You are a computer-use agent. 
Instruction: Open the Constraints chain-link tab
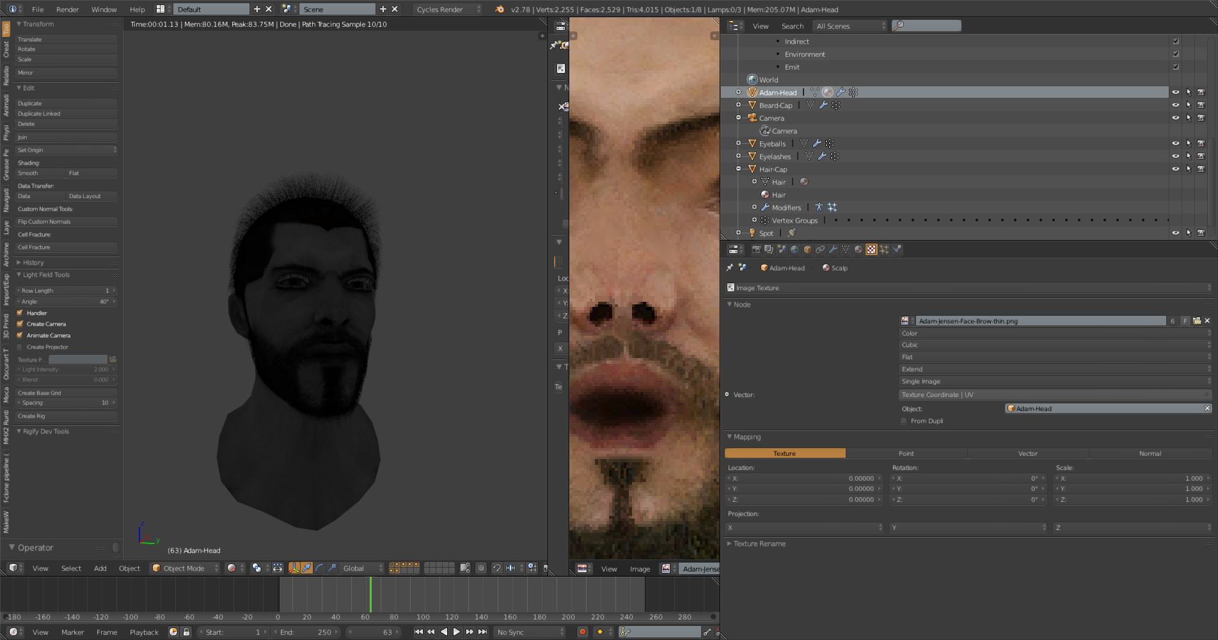820,249
